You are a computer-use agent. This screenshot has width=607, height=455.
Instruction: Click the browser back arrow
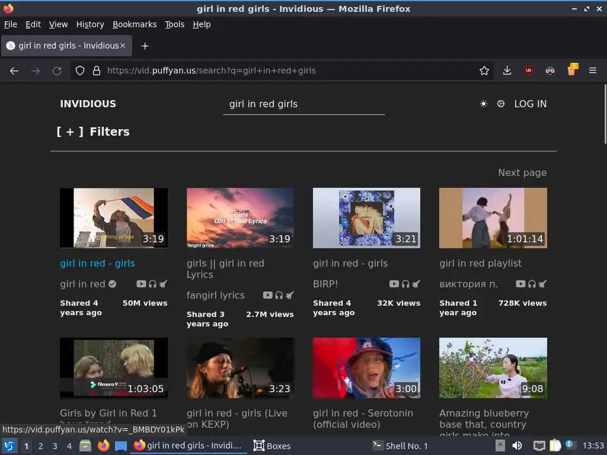[x=14, y=71]
